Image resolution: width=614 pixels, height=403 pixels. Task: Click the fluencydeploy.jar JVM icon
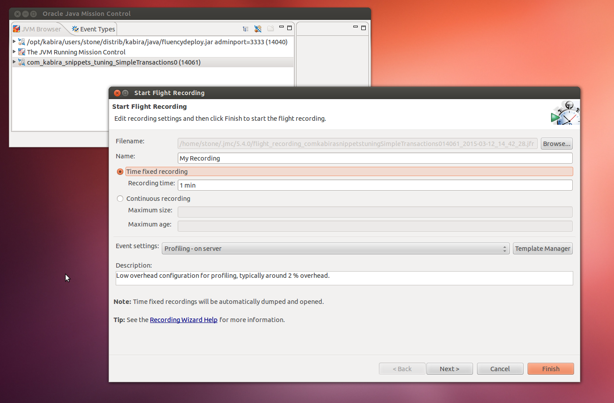[x=21, y=42]
